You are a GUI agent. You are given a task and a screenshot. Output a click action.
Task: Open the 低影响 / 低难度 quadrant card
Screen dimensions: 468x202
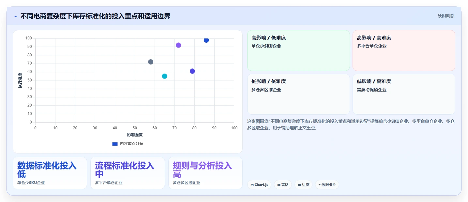(x=298, y=94)
